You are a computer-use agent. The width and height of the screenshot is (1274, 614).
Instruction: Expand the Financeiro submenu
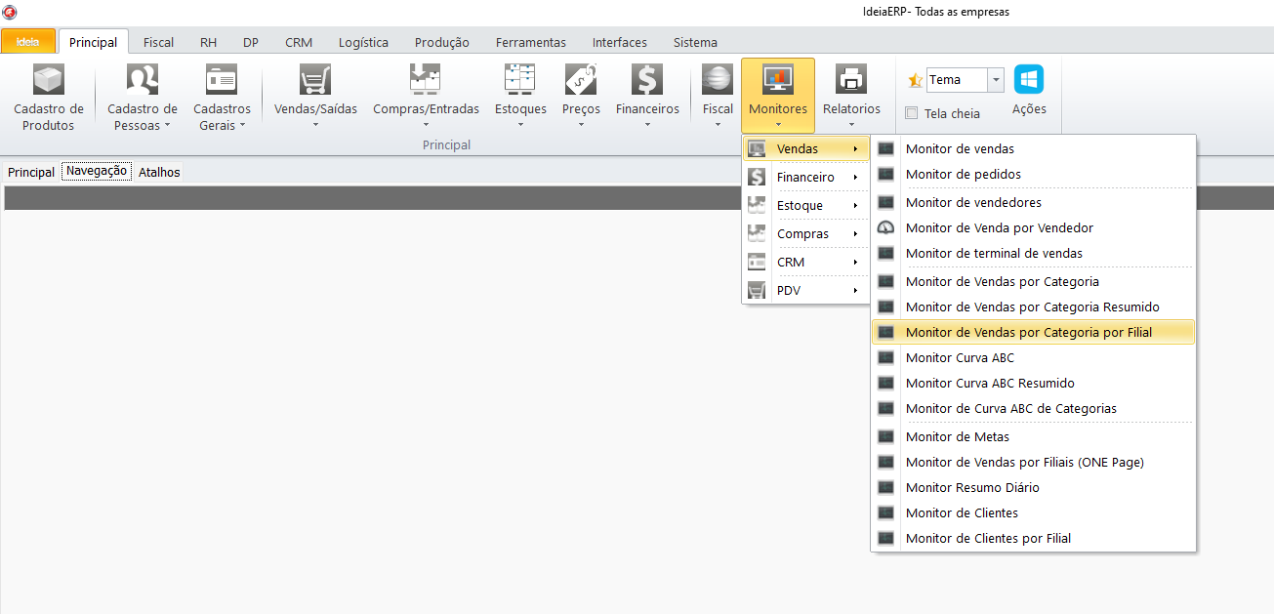(805, 178)
